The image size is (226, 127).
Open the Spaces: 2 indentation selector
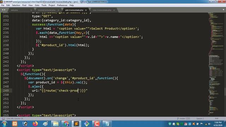click(x=200, y=119)
